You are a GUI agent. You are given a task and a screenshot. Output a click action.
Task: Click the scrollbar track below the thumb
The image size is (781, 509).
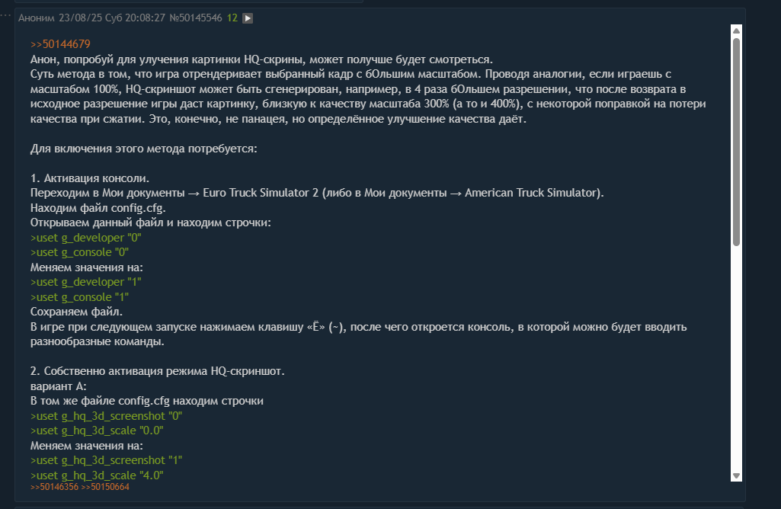tap(736, 358)
